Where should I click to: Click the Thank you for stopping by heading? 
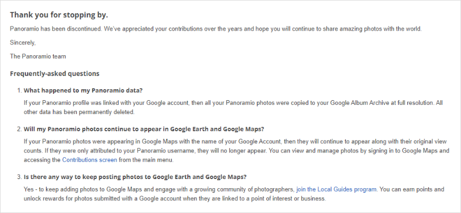click(x=59, y=15)
